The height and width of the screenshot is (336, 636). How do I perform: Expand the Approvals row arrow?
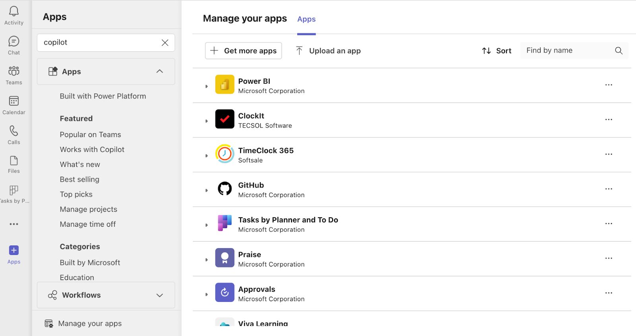[x=206, y=294]
